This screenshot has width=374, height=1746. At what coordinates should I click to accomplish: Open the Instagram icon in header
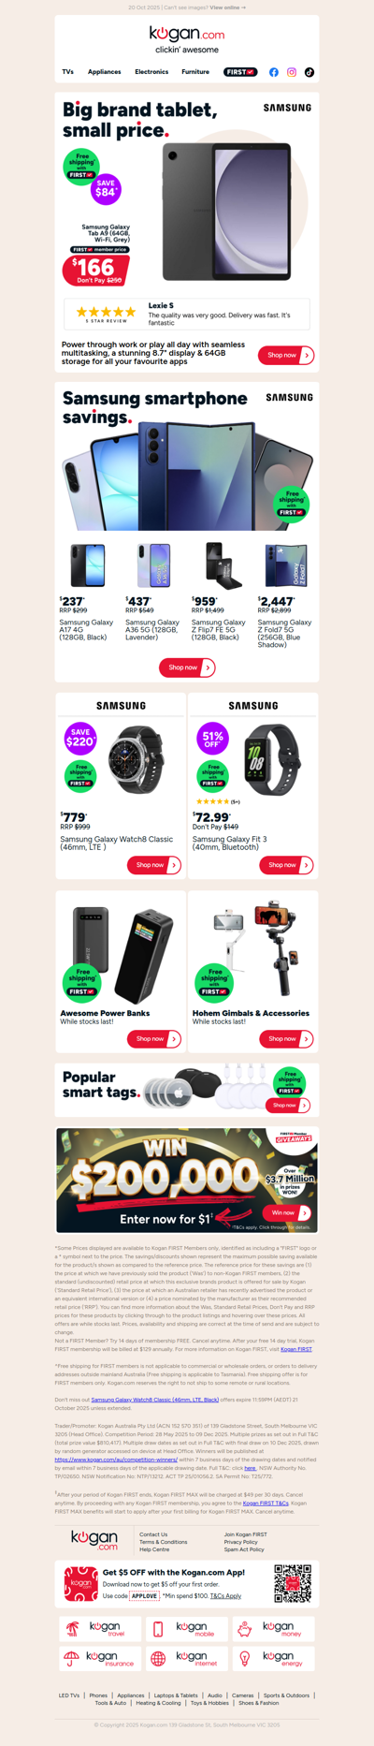[x=292, y=72]
